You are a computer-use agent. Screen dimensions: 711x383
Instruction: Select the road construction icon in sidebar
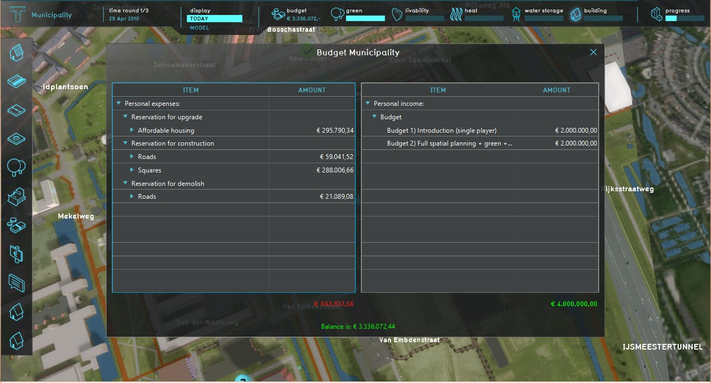(x=16, y=110)
